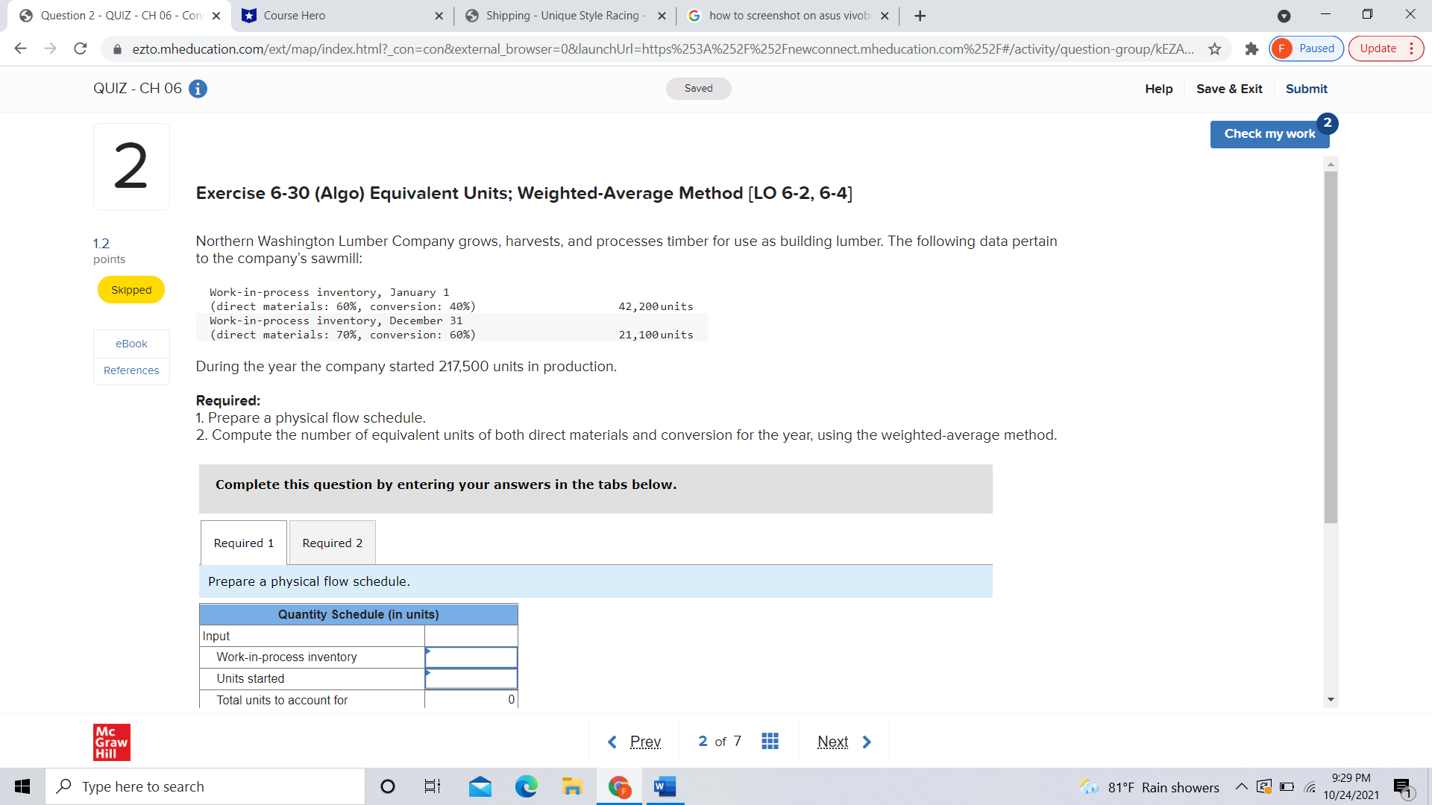
Task: Open the browser extensions puzzle icon
Action: pos(1252,48)
